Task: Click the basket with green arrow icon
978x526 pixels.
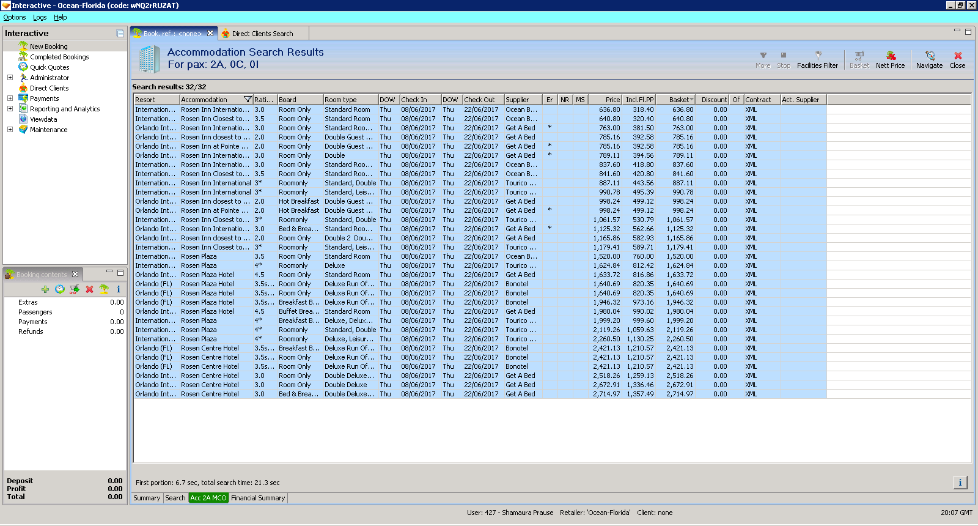Action: tap(75, 289)
